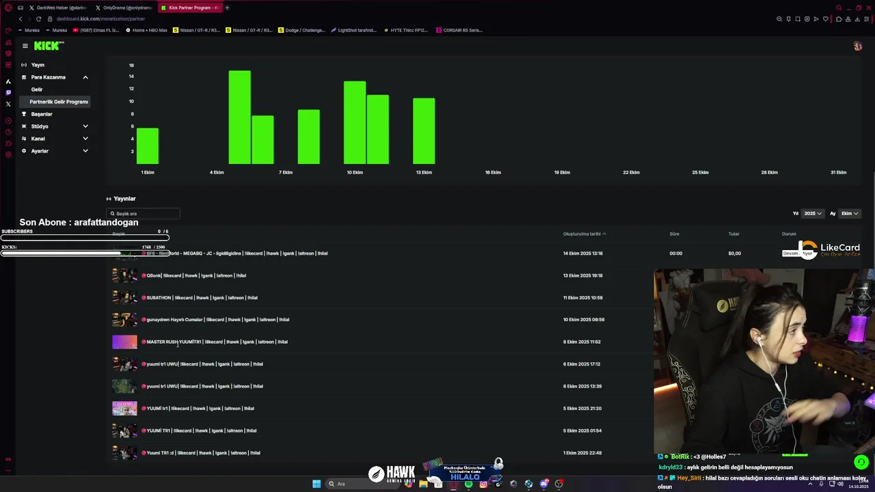Viewport: 875px width, 492px height.
Task: Go back in the browser
Action: click(x=21, y=19)
